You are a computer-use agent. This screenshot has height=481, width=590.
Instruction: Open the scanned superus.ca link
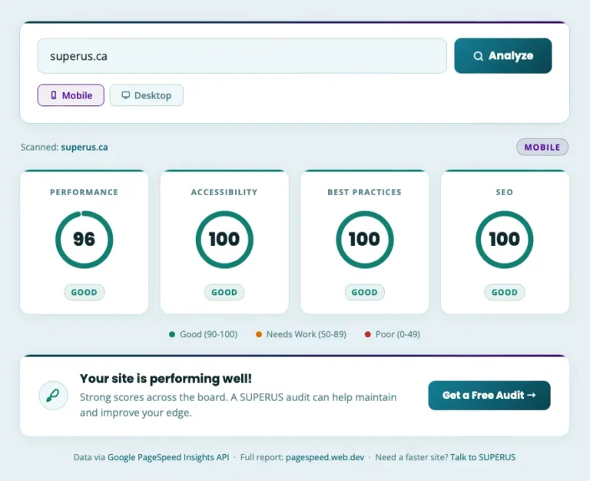tap(85, 148)
